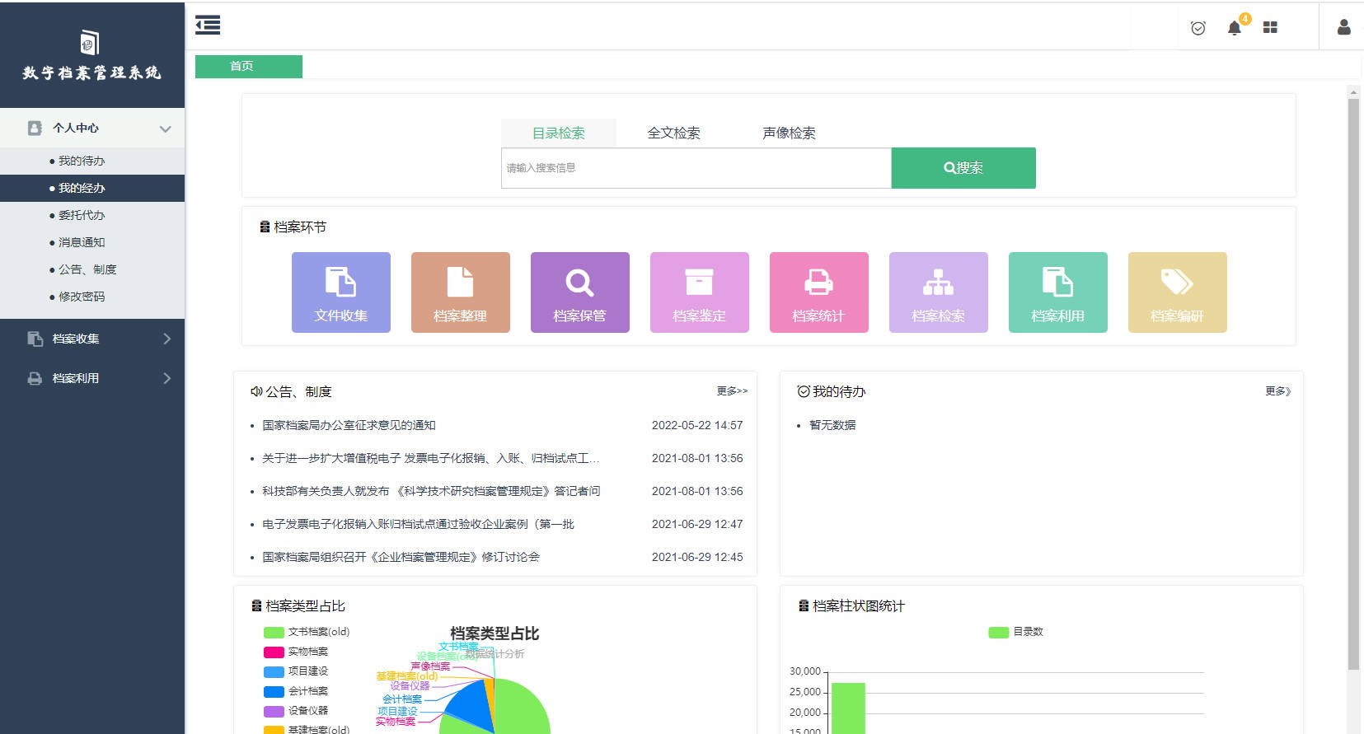Collapse the sidebar with the menu toggle icon

click(x=208, y=26)
